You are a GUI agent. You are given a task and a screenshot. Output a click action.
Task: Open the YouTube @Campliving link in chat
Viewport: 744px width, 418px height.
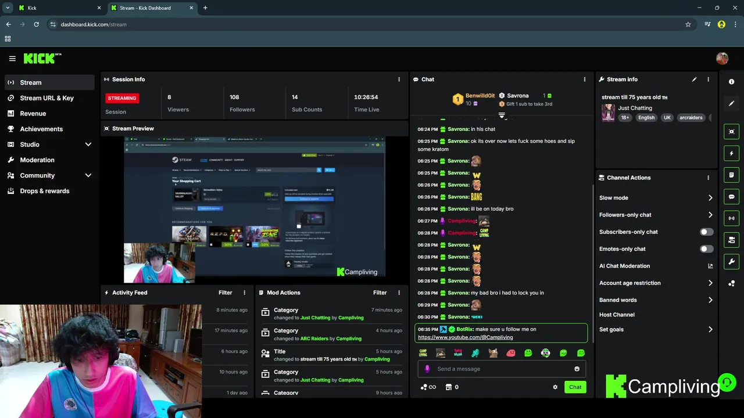(465, 337)
